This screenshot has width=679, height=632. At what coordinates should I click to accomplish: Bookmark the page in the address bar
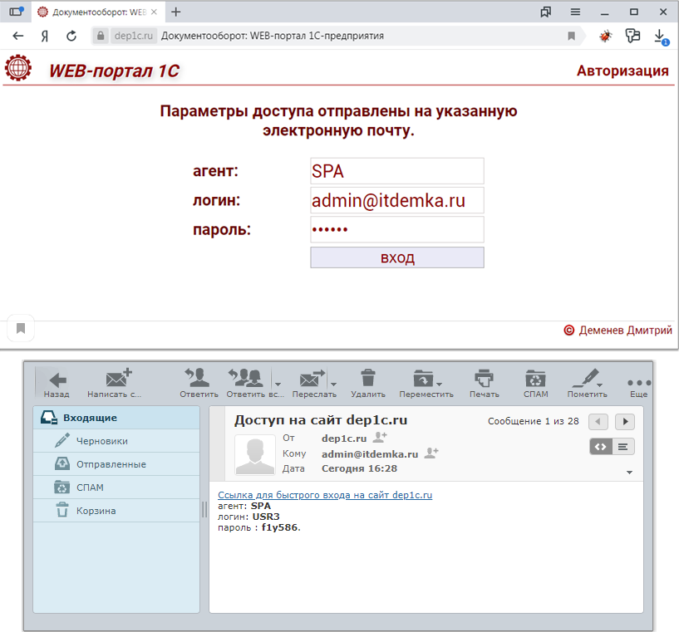click(x=571, y=36)
